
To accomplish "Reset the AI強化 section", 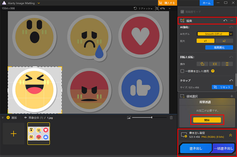I will (x=231, y=27).
